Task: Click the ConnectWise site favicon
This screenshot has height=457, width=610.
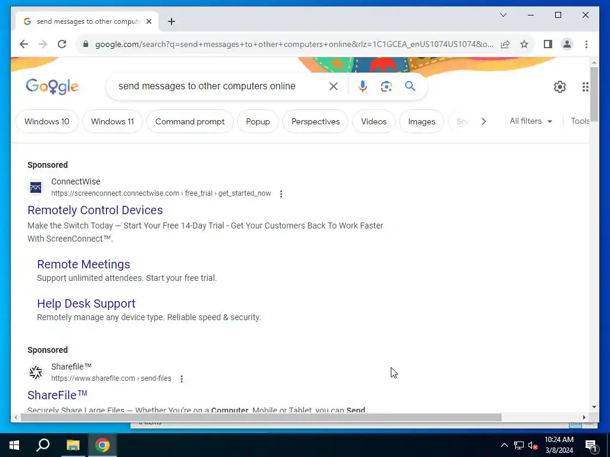Action: pyautogui.click(x=36, y=187)
